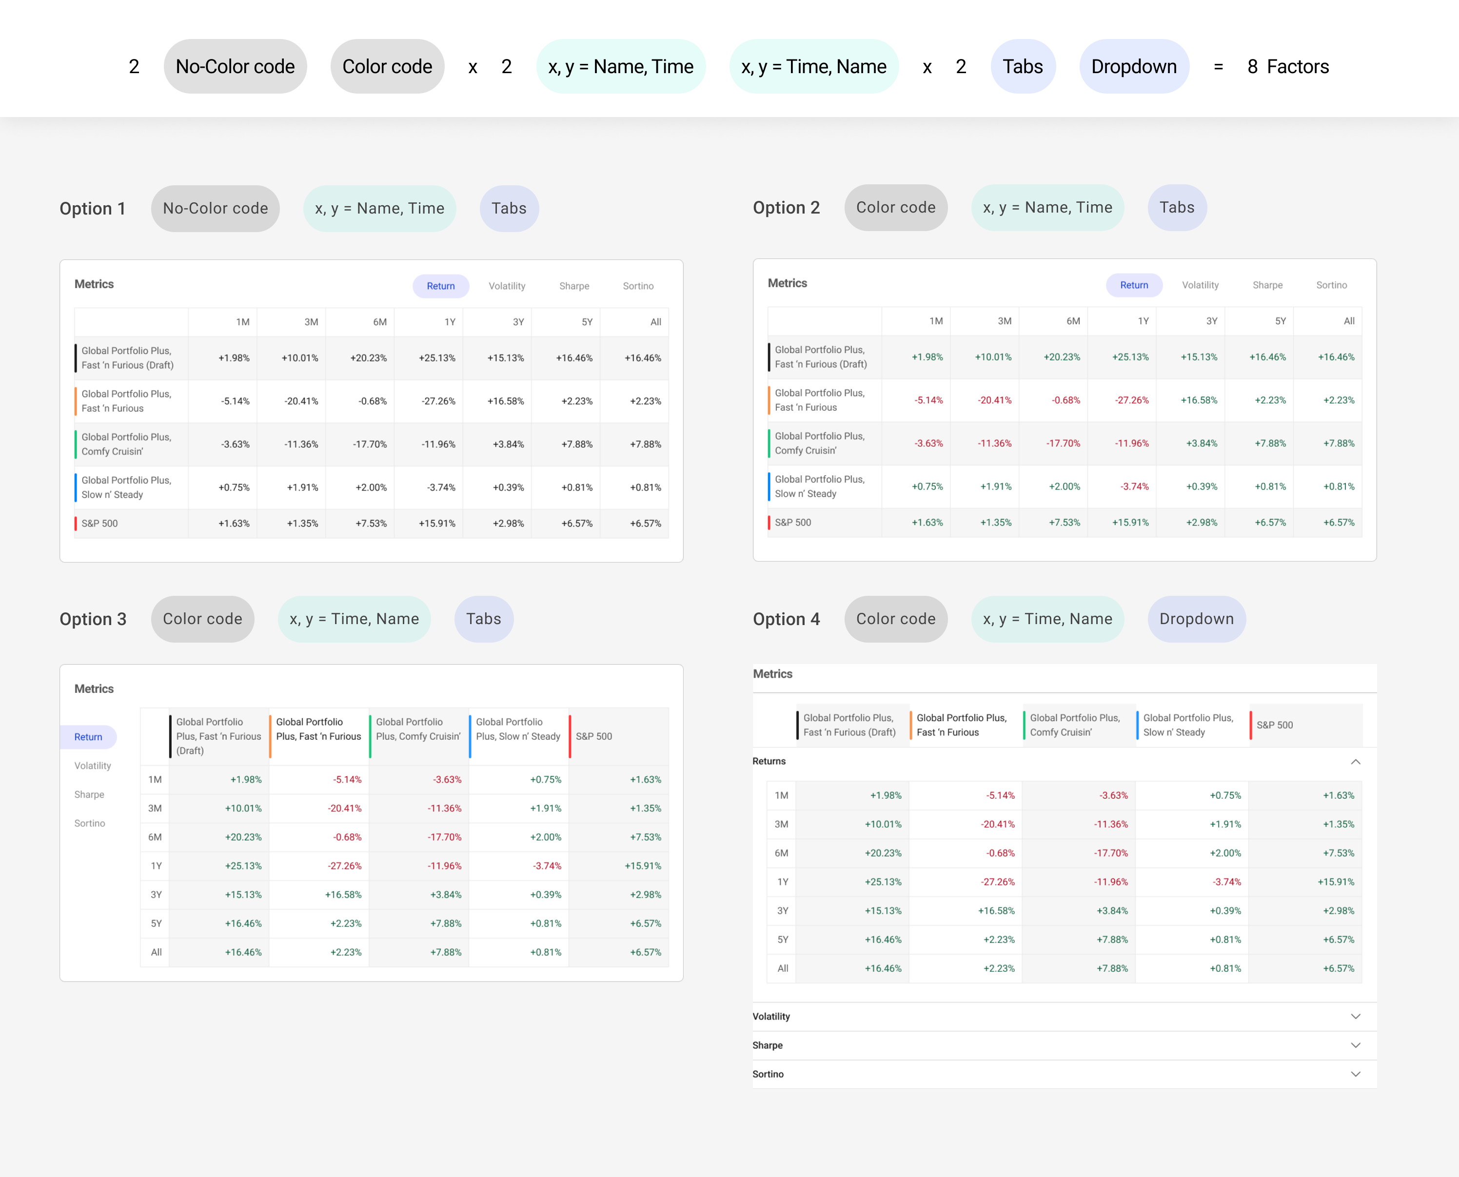Click the top No-Color code pill
The width and height of the screenshot is (1459, 1177).
click(x=235, y=66)
